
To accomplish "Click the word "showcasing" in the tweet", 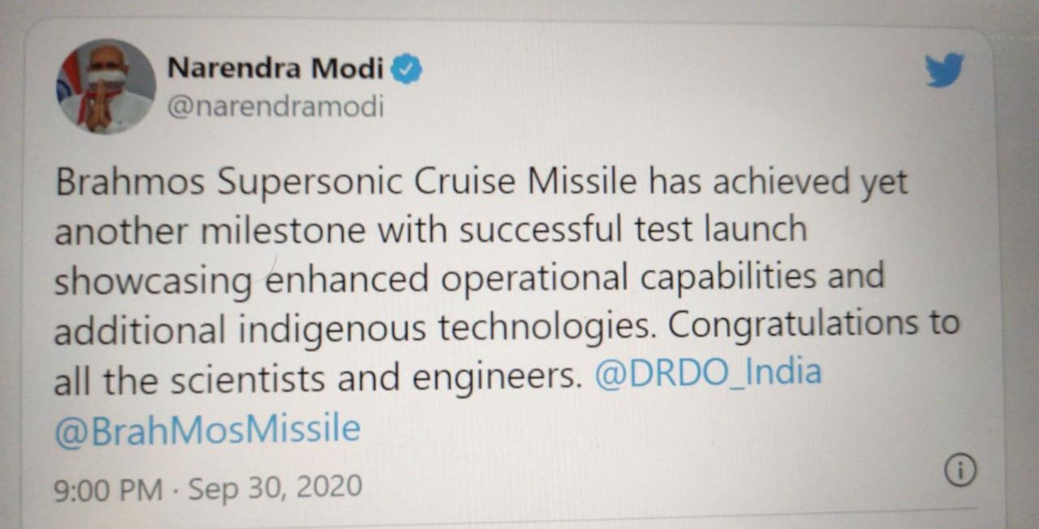I will tap(153, 282).
